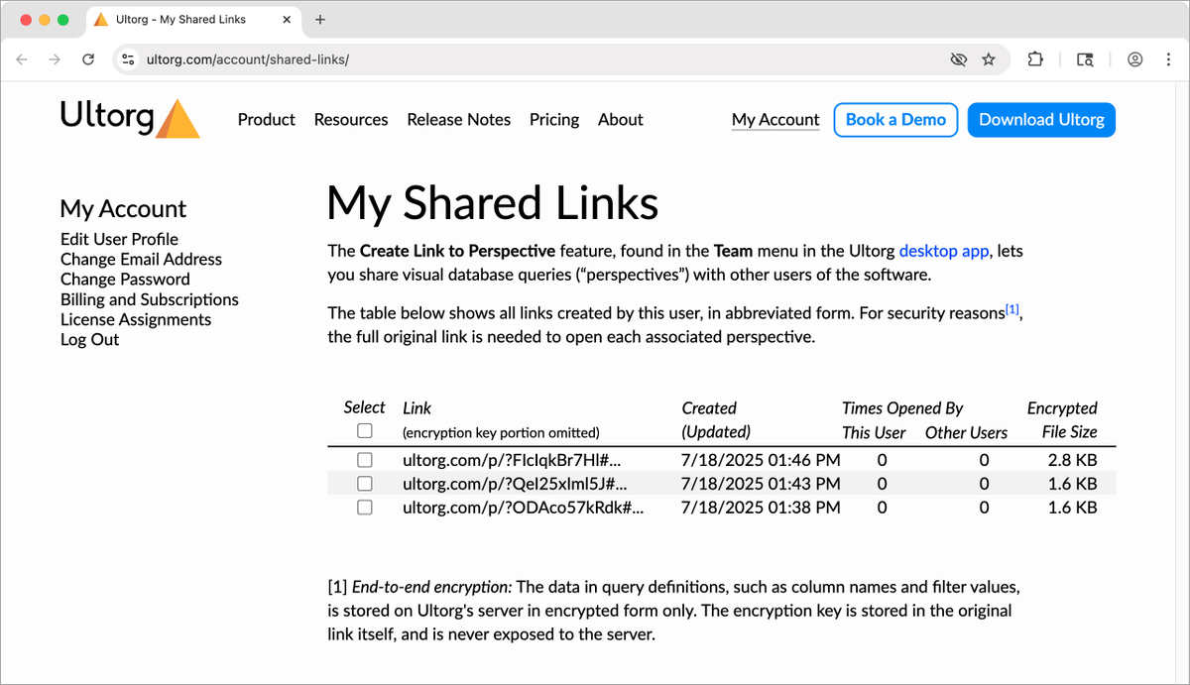The width and height of the screenshot is (1190, 685).
Task: Click the Download Ultorg button
Action: point(1041,120)
